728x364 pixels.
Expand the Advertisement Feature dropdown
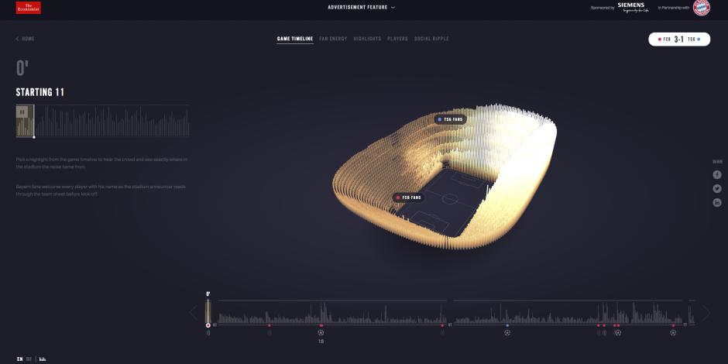(361, 7)
